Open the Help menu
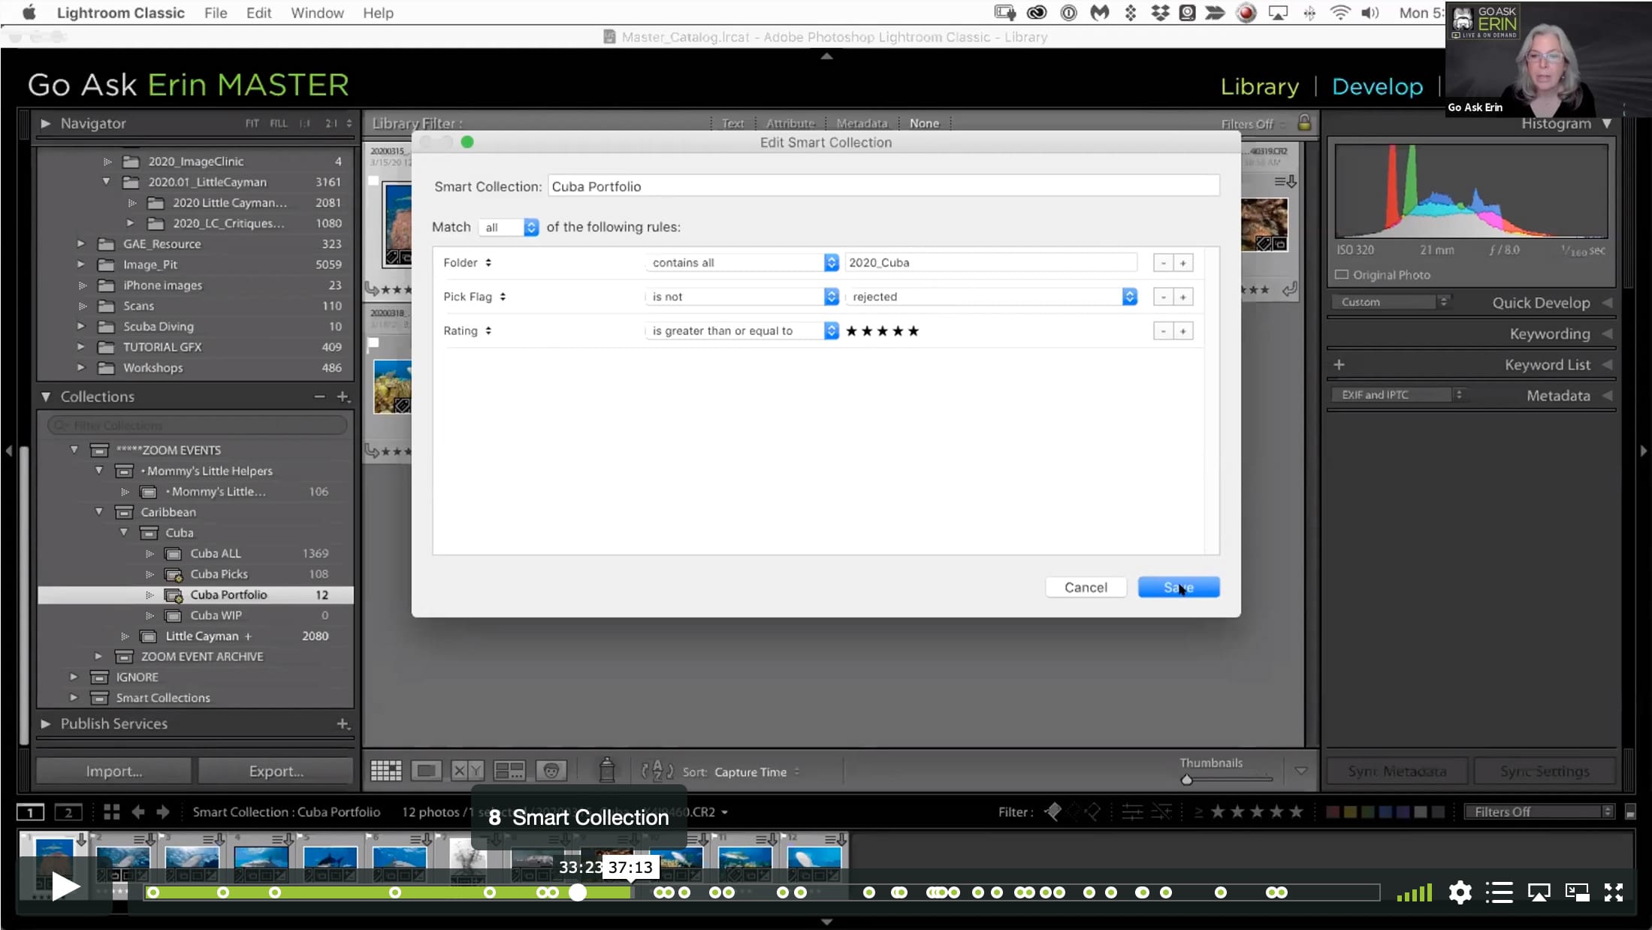 pyautogui.click(x=378, y=13)
